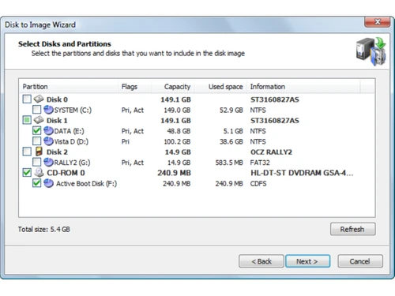The image size is (395, 296).
Task: Select the Vista D (D:) partition label
Action: (x=71, y=141)
